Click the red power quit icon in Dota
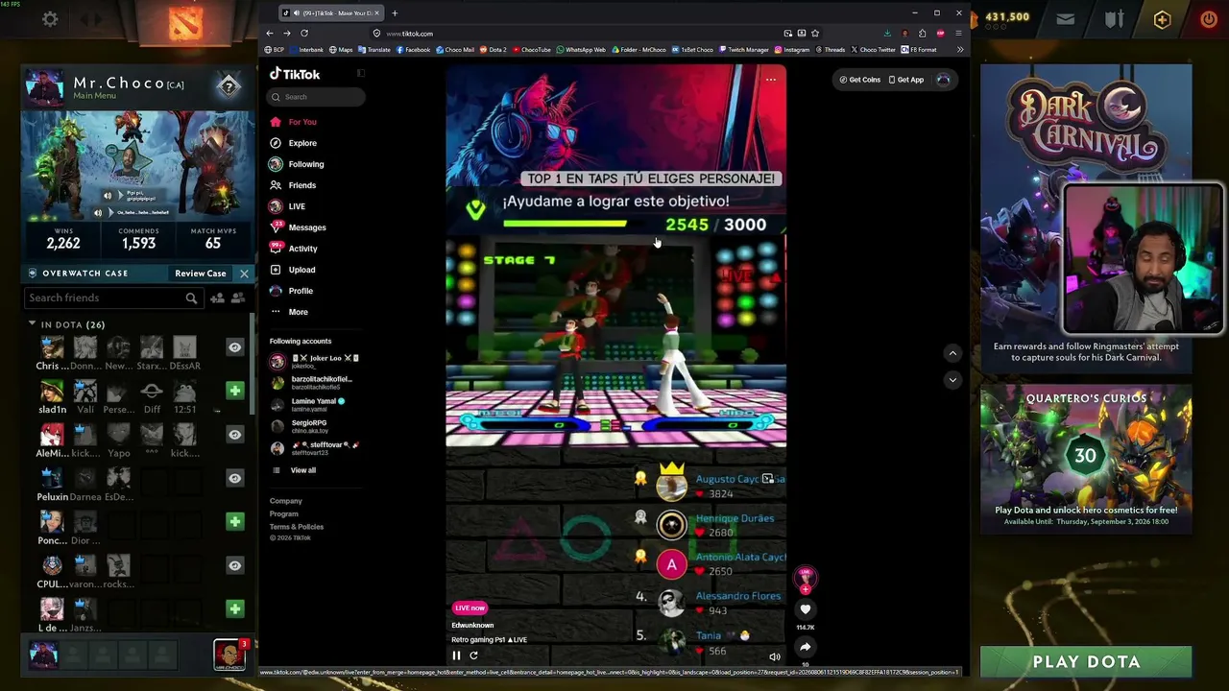This screenshot has height=691, width=1229. click(x=1209, y=19)
